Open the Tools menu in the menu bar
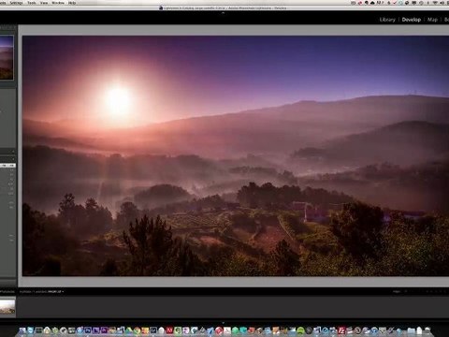Viewport: 449px width, 337px height. coord(32,3)
